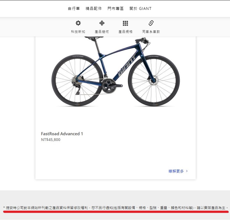Click the FastRoad Advanced 1 title
Image resolution: width=230 pixels, height=220 pixels.
(x=62, y=134)
